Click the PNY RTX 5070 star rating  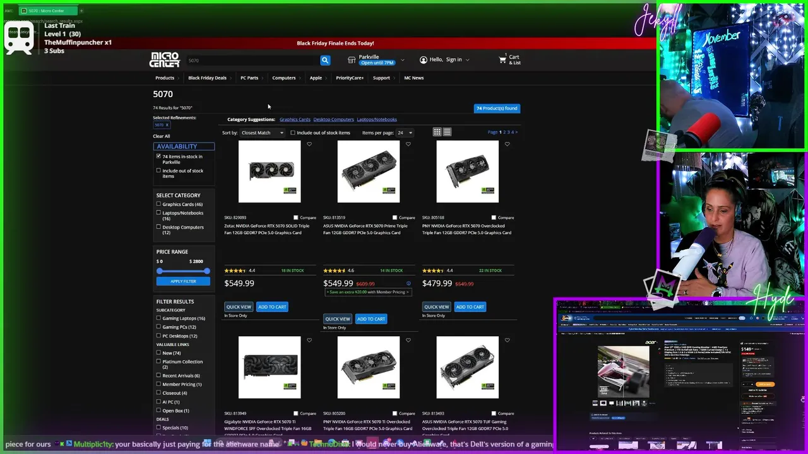(x=433, y=271)
